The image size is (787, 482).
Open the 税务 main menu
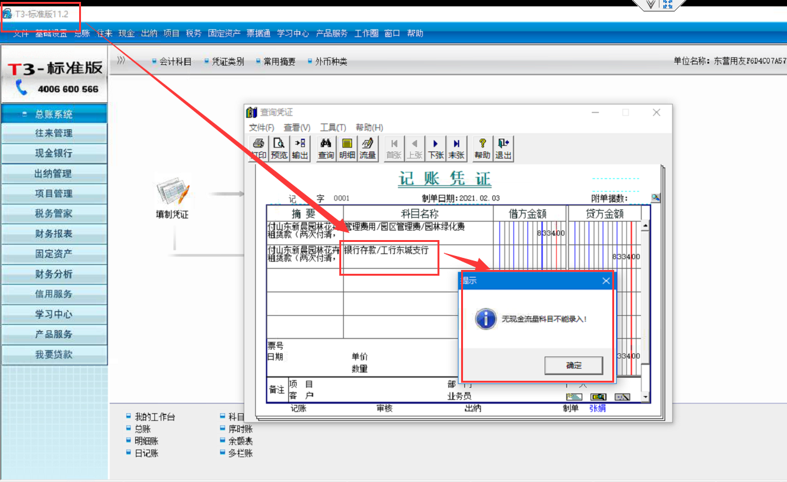pyautogui.click(x=194, y=34)
